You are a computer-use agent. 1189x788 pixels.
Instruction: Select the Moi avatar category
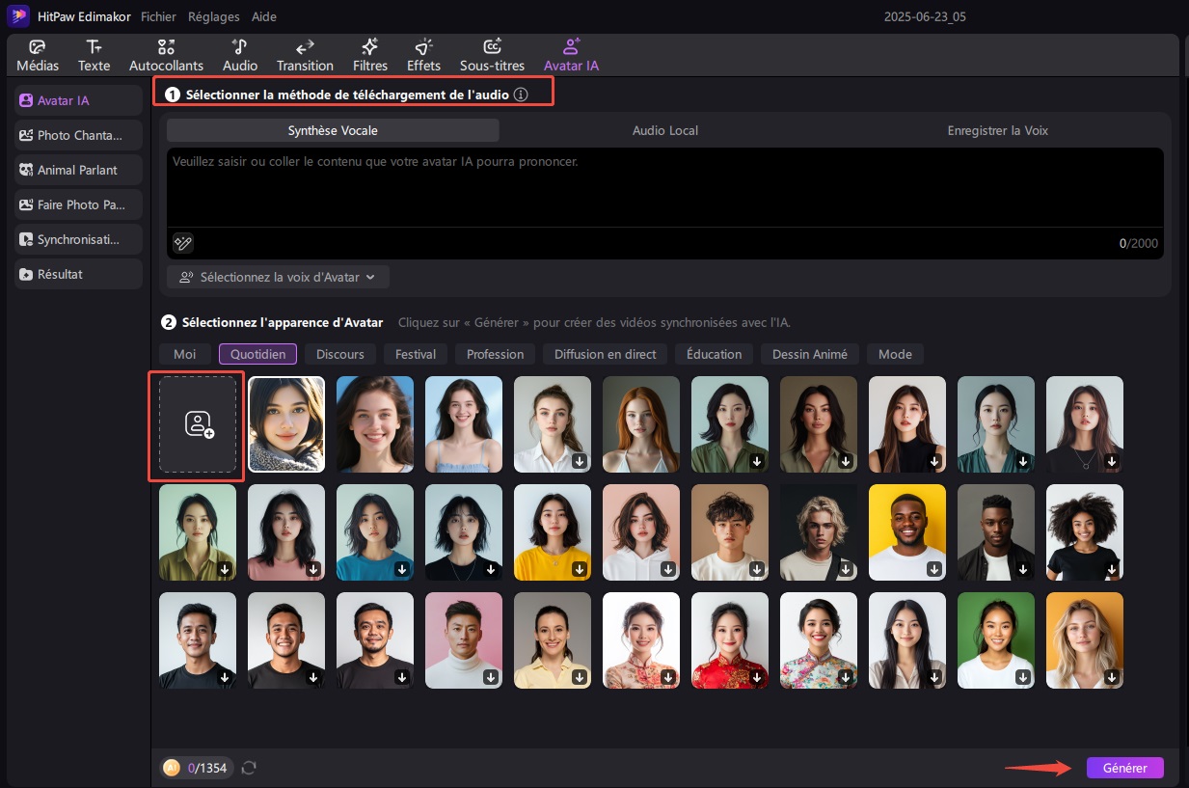tap(184, 354)
